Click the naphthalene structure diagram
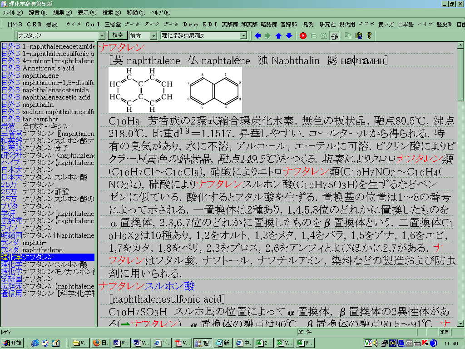Image resolution: width=465 pixels, height=349 pixels. pyautogui.click(x=175, y=90)
